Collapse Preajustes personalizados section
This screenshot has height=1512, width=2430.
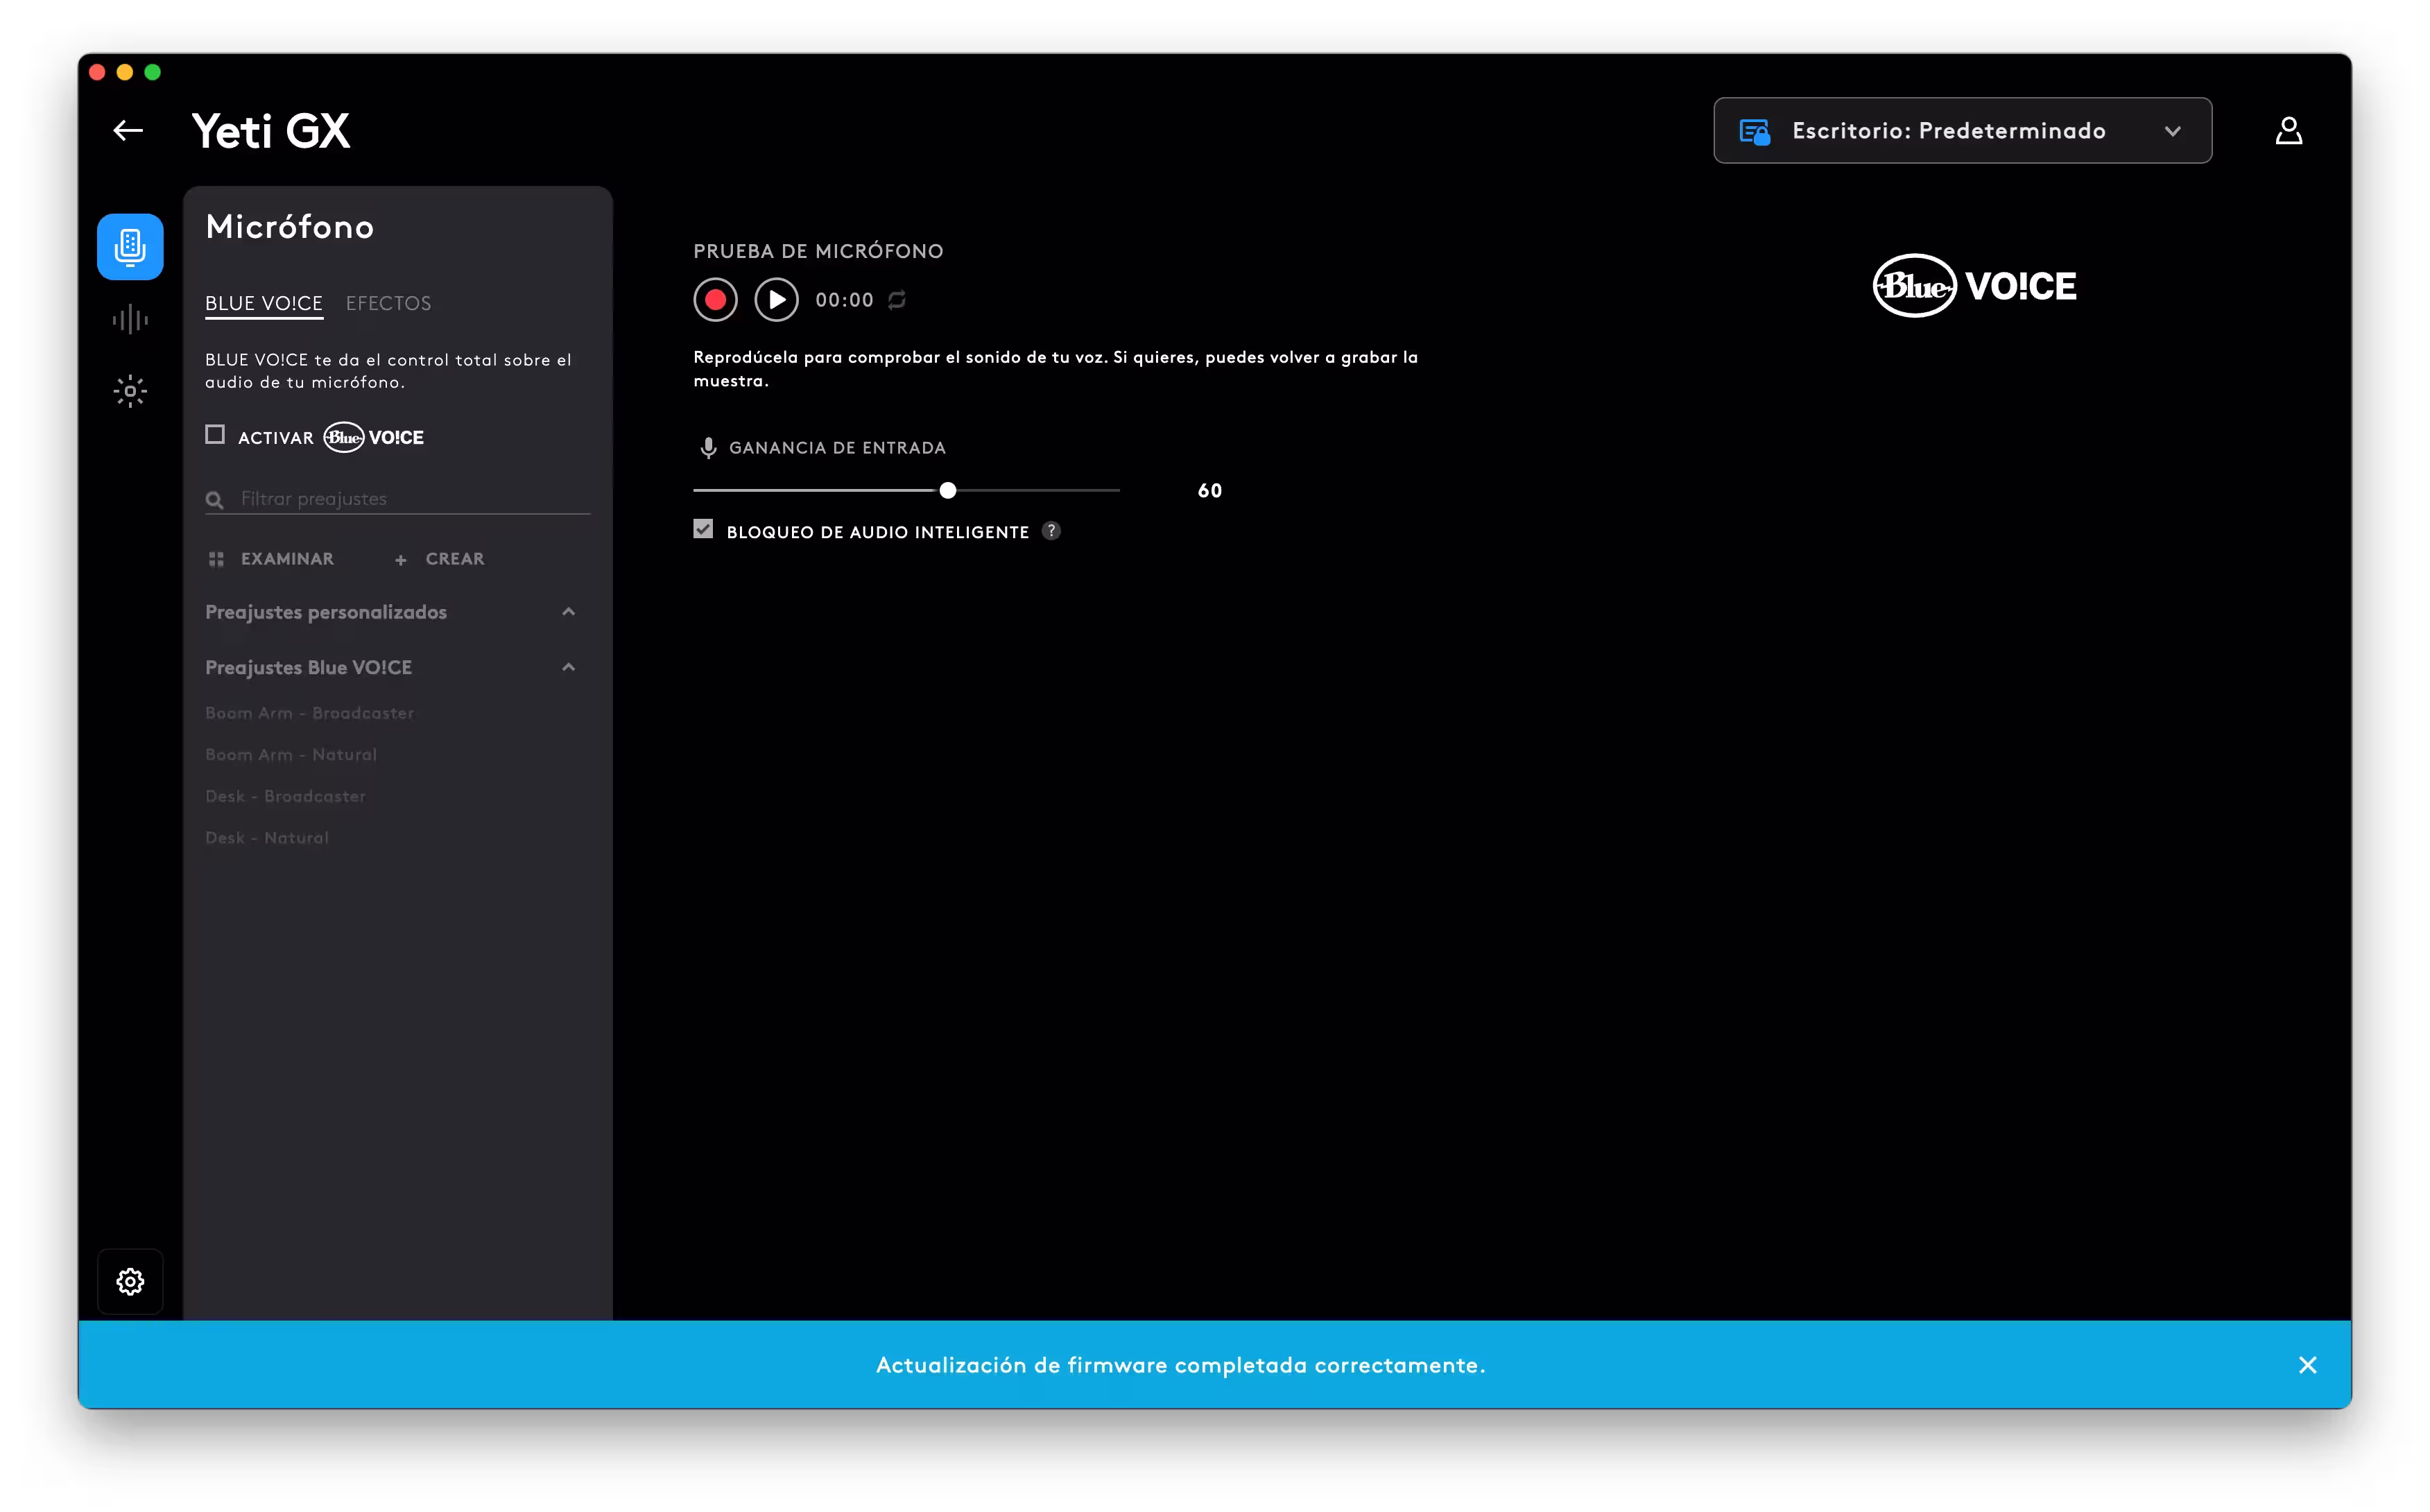coord(569,612)
